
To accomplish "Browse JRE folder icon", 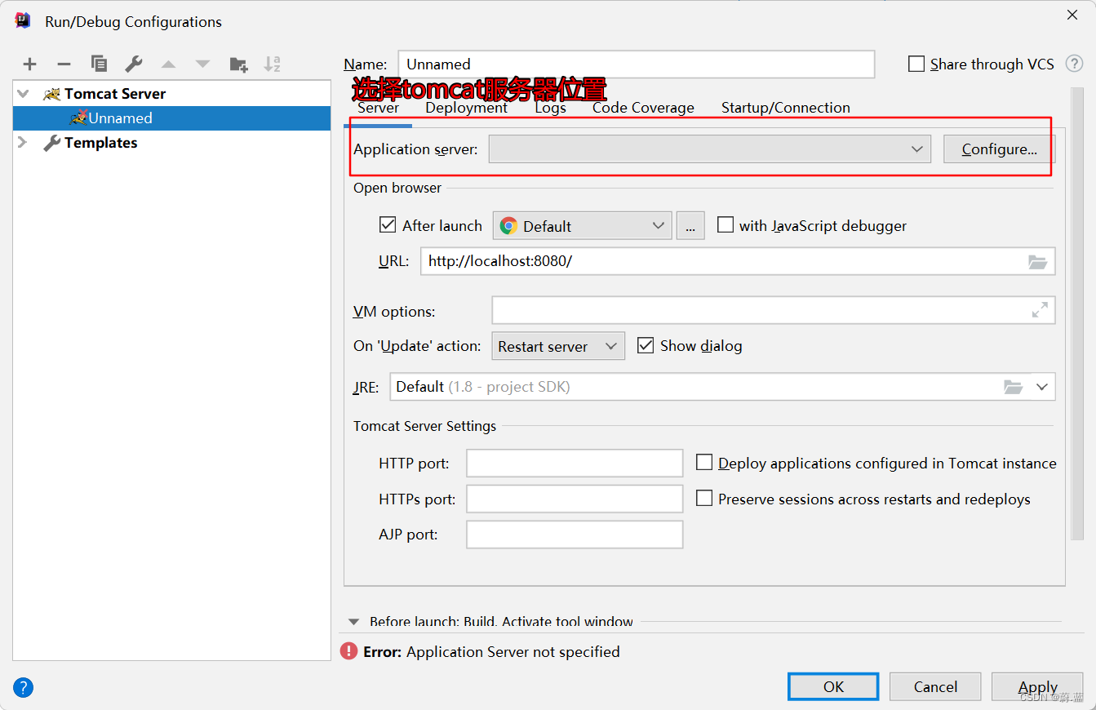I will tap(1013, 387).
